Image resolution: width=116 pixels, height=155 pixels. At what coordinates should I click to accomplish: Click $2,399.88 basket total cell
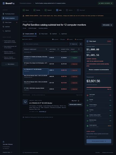[x=64, y=58]
